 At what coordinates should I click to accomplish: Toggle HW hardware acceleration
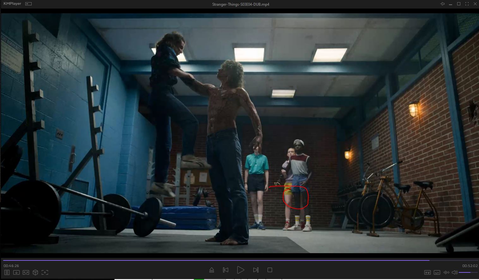coord(427,272)
